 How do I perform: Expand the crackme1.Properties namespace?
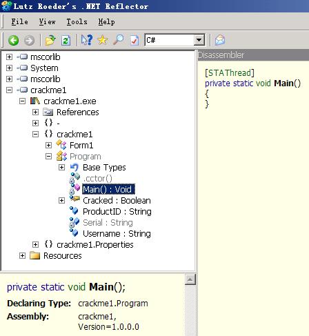(x=35, y=244)
